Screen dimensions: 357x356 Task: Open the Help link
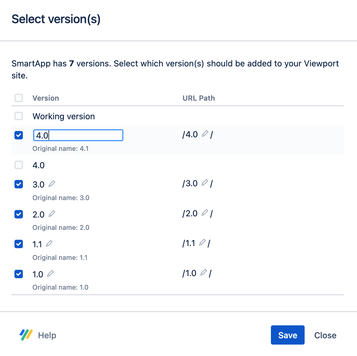(47, 335)
